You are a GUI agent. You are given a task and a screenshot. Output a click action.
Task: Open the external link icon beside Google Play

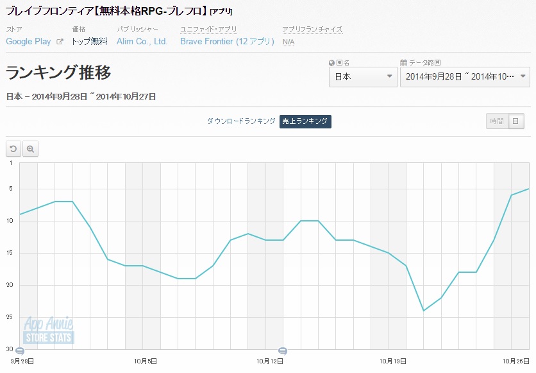pyautogui.click(x=60, y=42)
